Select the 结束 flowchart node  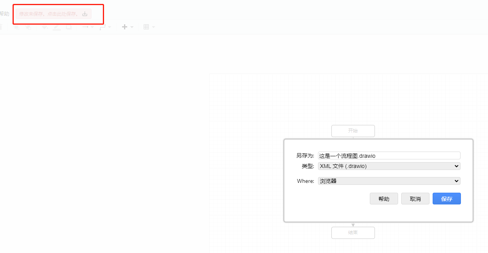pos(353,233)
